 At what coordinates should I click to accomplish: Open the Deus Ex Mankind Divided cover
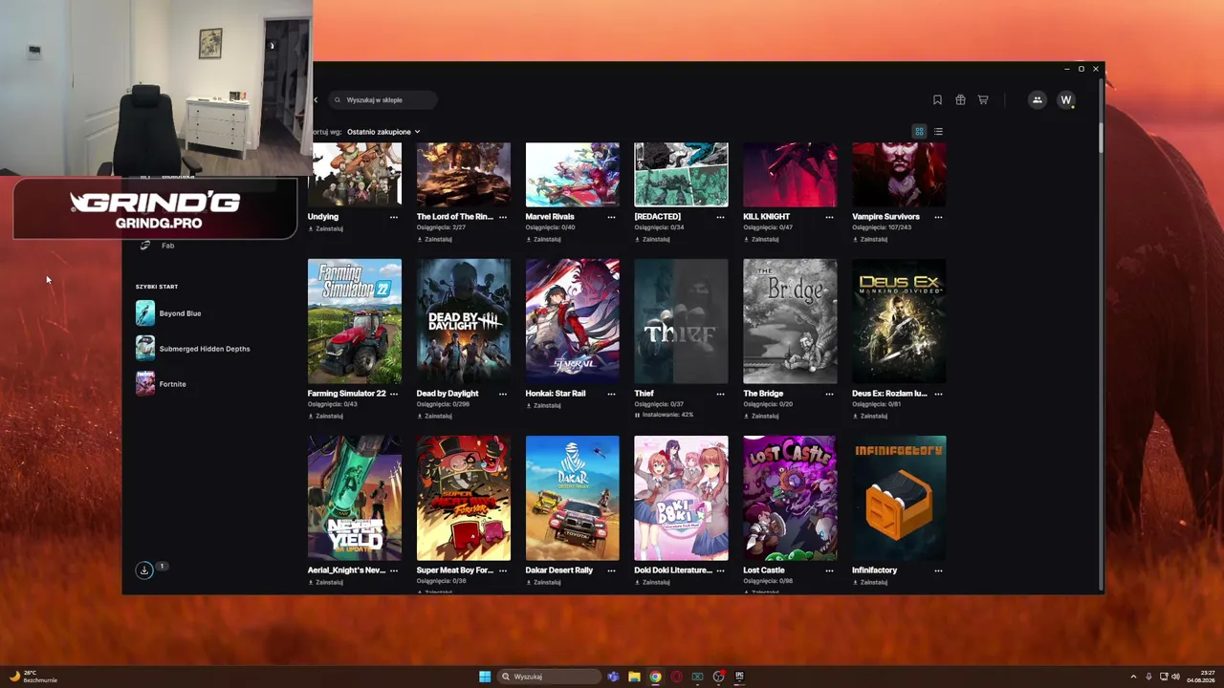899,321
